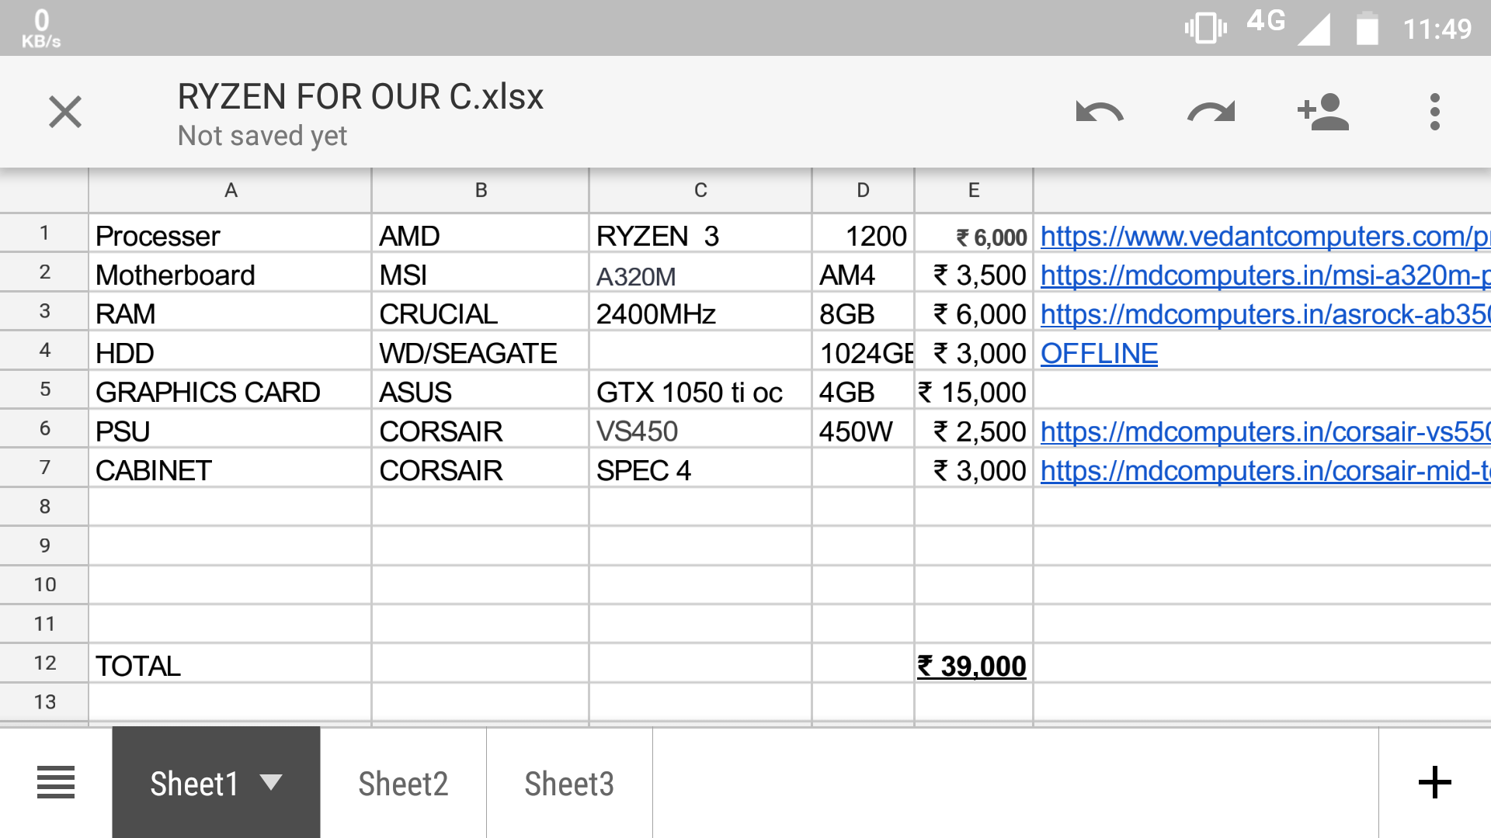The width and height of the screenshot is (1491, 838).
Task: Close the spreadsheet with the X icon
Action: (x=65, y=112)
